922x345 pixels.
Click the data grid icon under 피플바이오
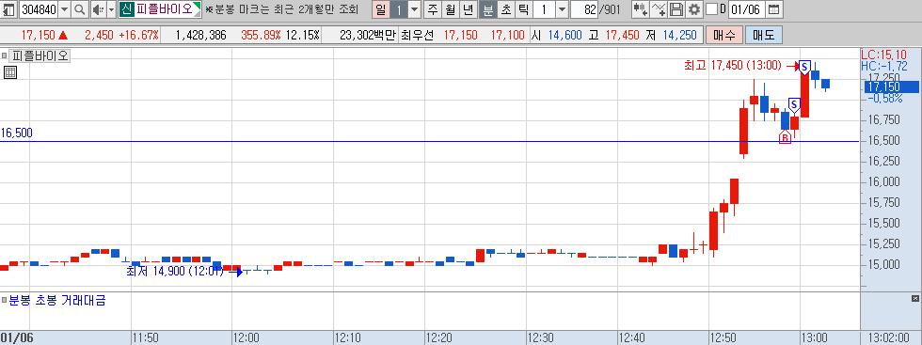pyautogui.click(x=10, y=73)
